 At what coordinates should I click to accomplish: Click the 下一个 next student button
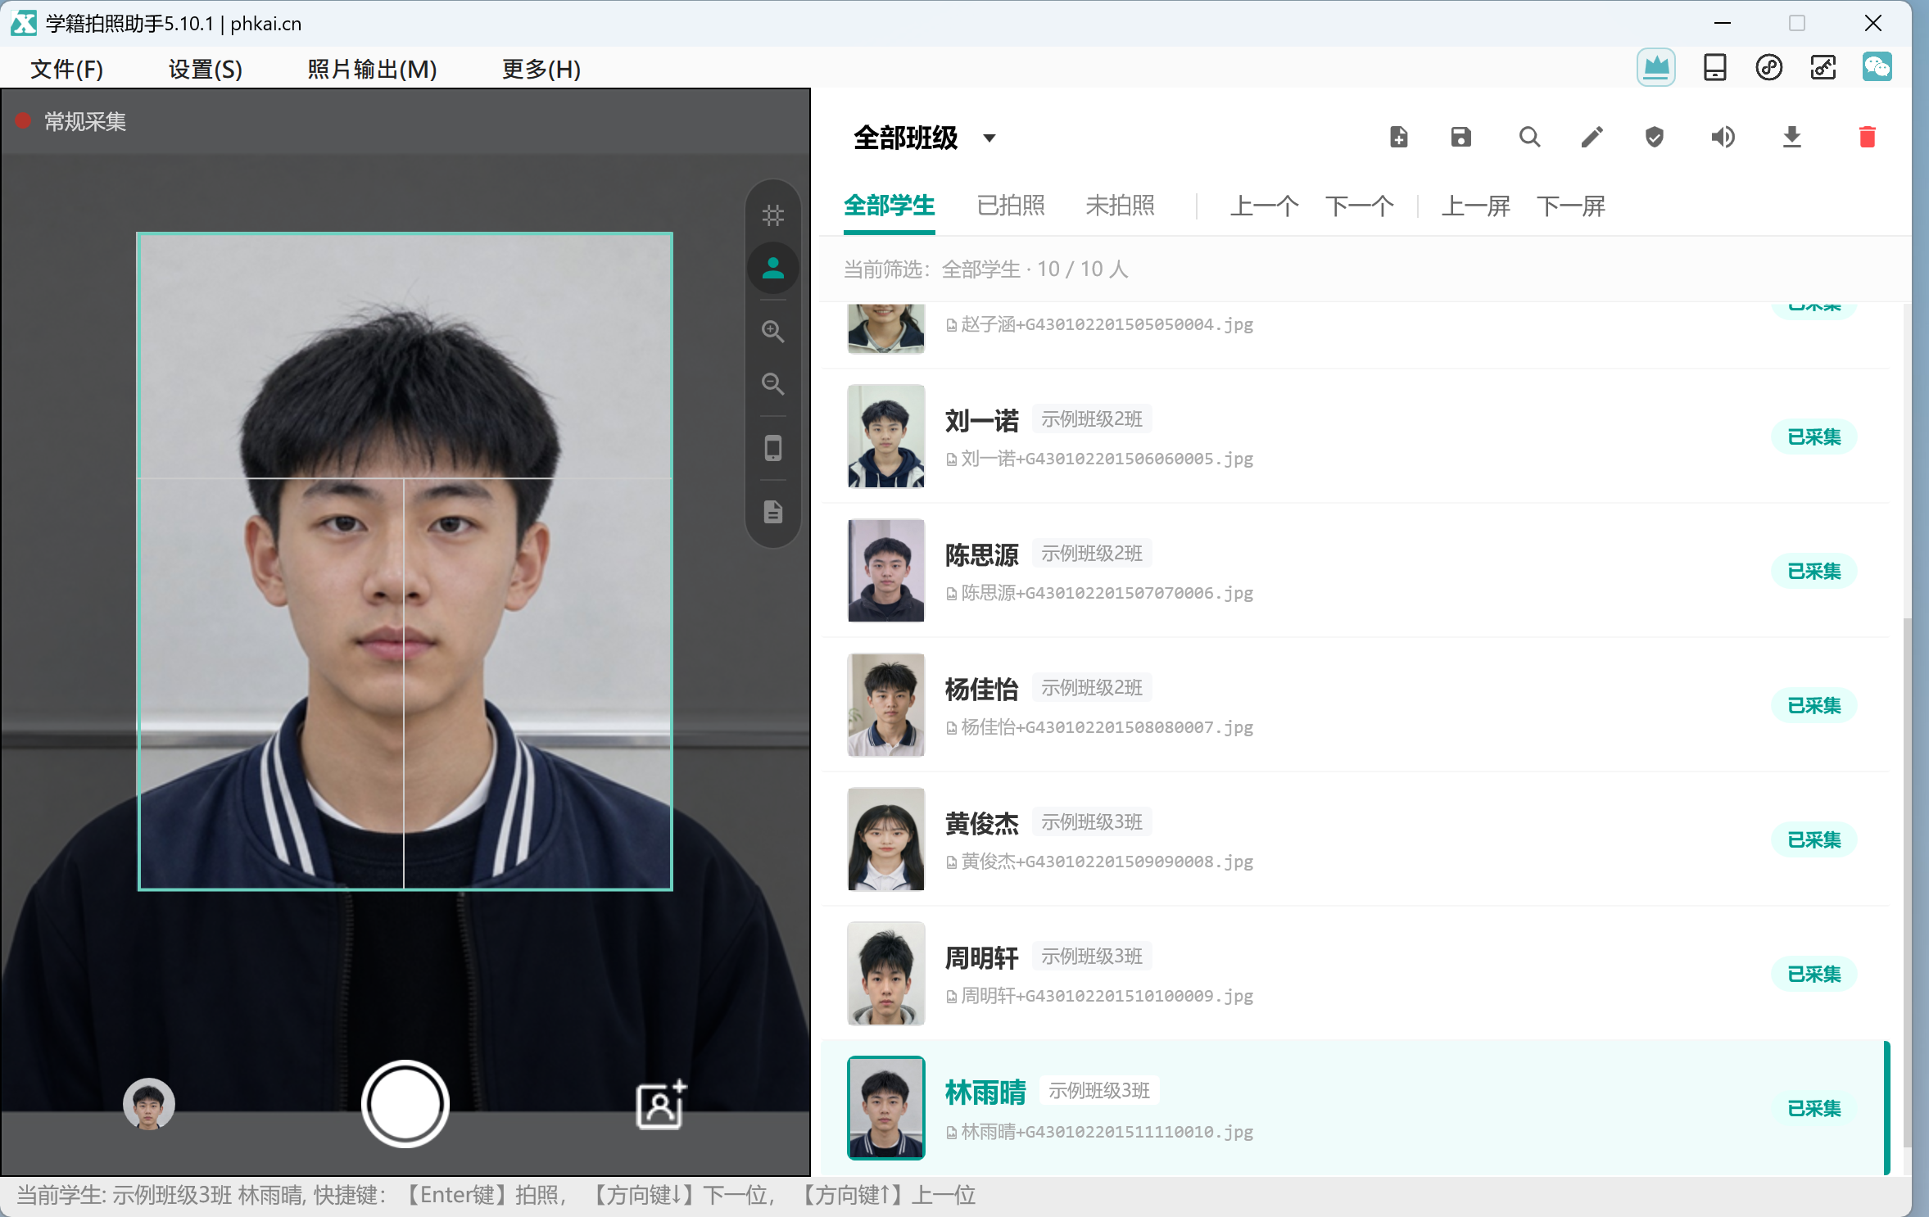point(1359,206)
